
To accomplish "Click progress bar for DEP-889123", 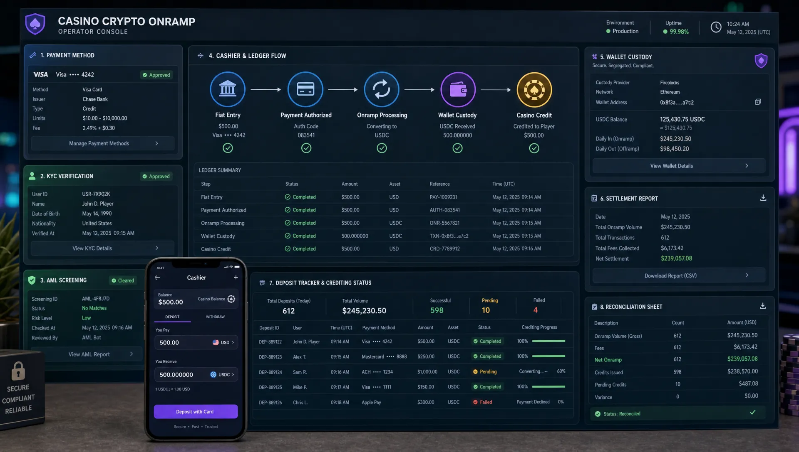I will pos(548,356).
